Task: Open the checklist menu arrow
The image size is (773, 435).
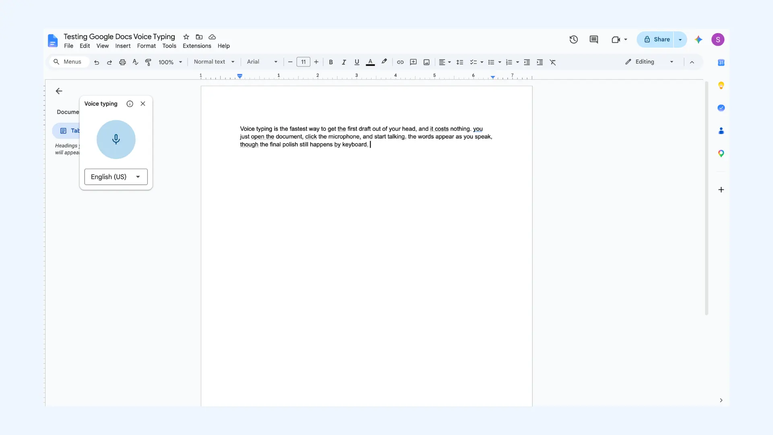Action: coord(482,62)
